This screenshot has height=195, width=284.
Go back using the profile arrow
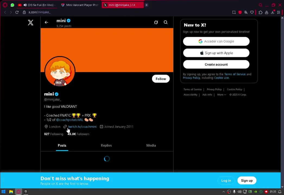46,22
